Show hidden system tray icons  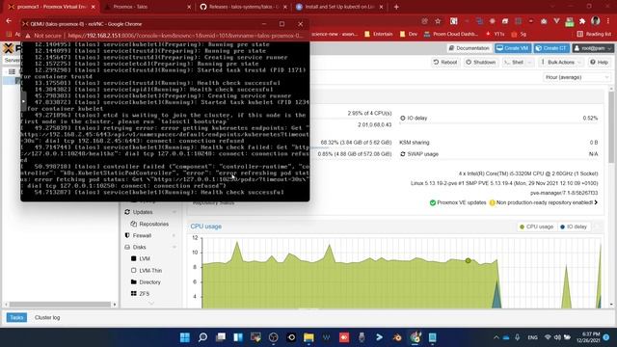tap(496, 337)
